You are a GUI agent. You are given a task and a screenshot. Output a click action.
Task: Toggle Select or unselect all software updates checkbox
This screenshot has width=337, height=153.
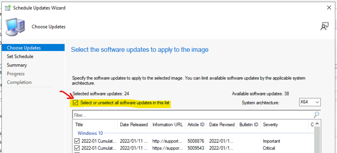pos(75,103)
